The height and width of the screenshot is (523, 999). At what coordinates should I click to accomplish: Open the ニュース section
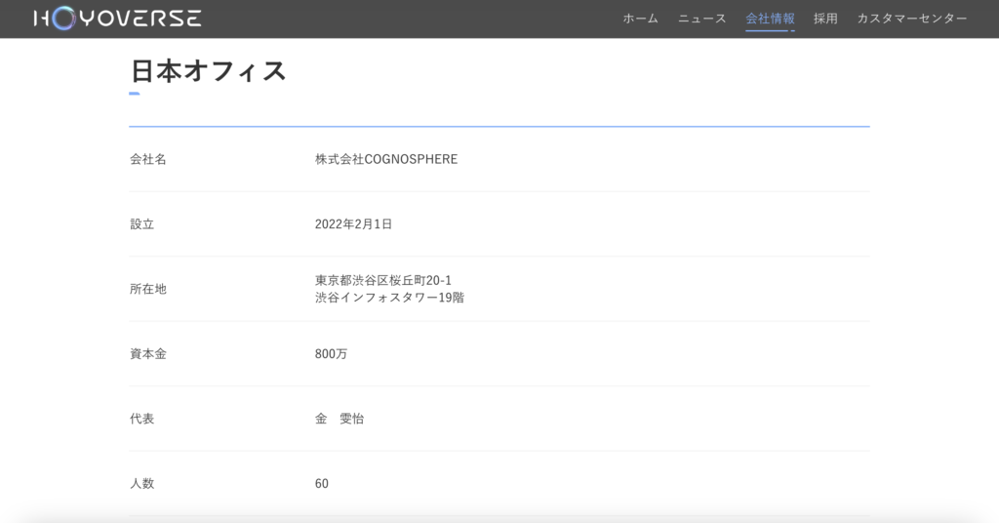[702, 19]
